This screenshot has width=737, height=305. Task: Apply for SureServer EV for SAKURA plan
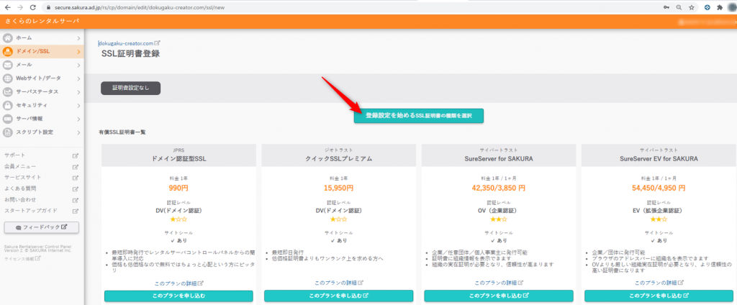pos(659,296)
